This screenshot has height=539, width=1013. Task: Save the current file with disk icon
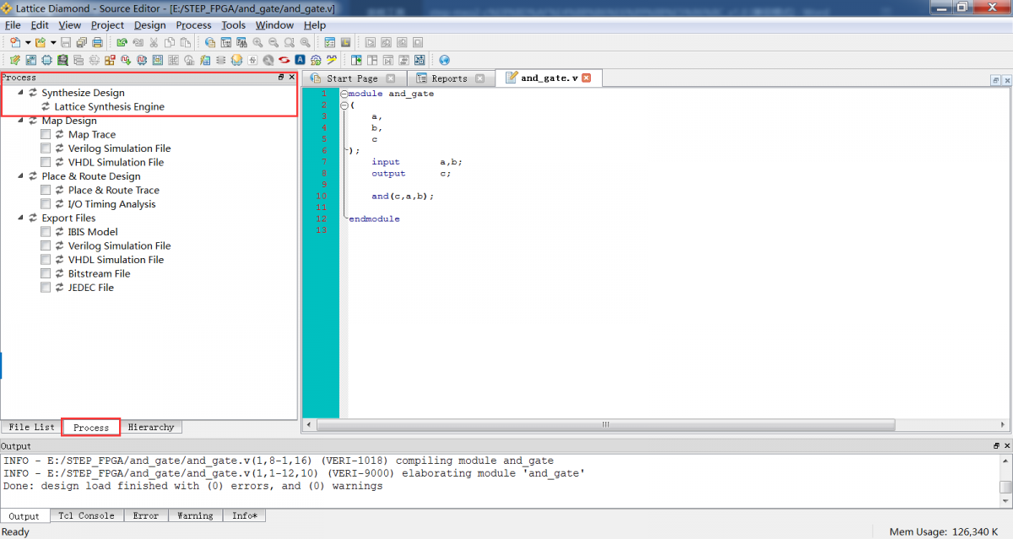tap(66, 42)
